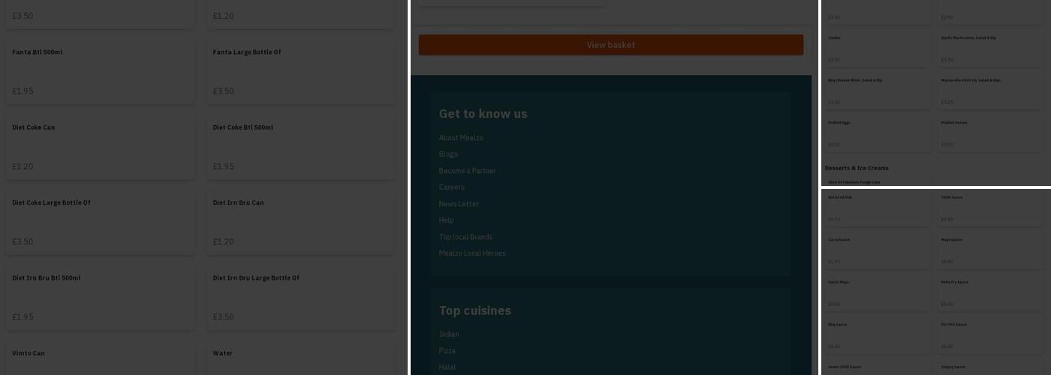
Task: Select the Vimto Can item
Action: [100, 360]
